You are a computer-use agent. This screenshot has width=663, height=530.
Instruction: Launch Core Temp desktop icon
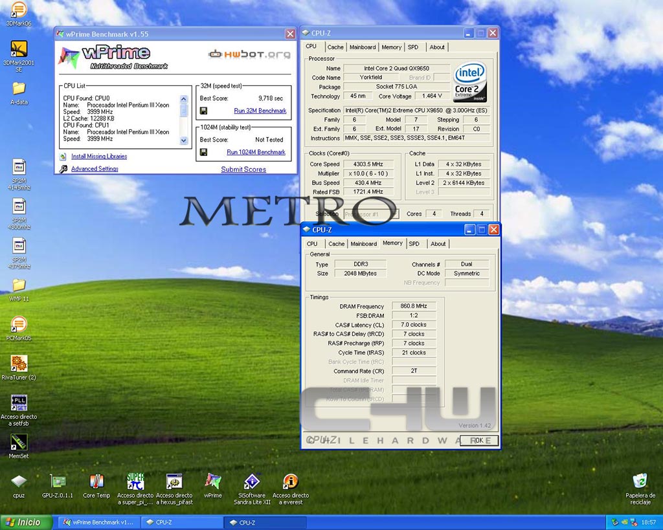tap(96, 481)
